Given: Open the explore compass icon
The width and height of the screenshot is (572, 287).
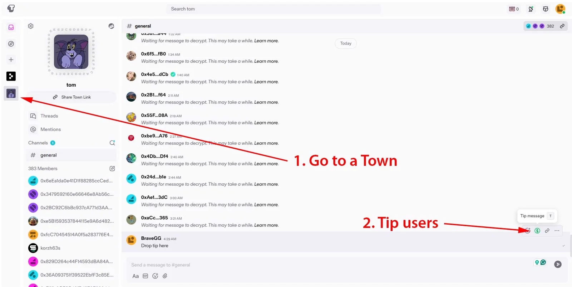Looking at the screenshot, I should click(x=11, y=44).
